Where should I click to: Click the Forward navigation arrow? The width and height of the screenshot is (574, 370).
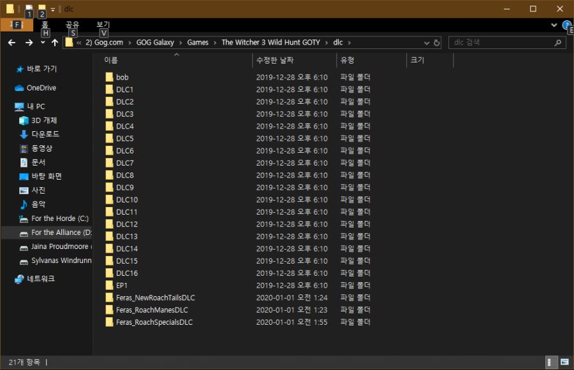tap(29, 43)
